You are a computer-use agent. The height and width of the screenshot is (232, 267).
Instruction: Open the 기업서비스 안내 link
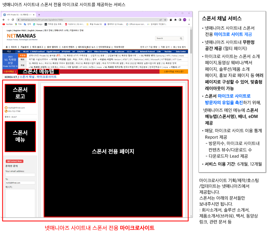[77, 31]
